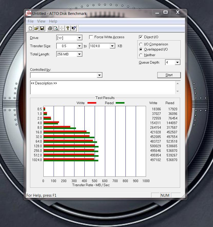Minimize the ATTO Disk Benchmark window

tap(157, 12)
